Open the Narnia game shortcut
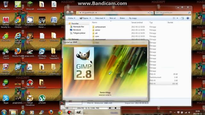 coord(30,37)
